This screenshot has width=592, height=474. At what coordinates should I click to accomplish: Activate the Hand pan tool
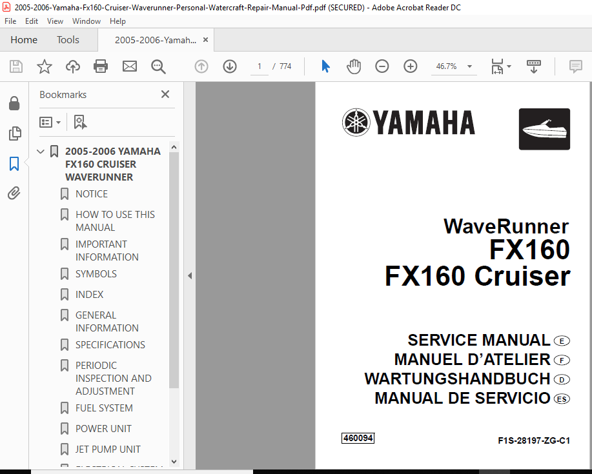[354, 66]
